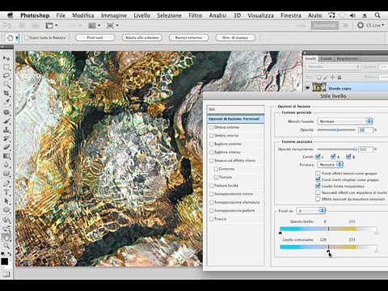The width and height of the screenshot is (388, 291).
Task: Select the Rectangular Marquee tool
Action: coord(6,67)
